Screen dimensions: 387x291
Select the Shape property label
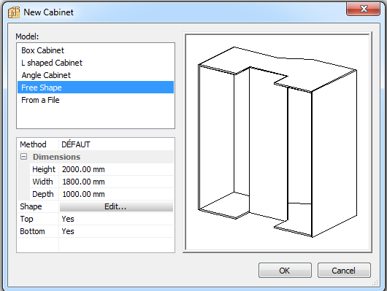tap(31, 206)
